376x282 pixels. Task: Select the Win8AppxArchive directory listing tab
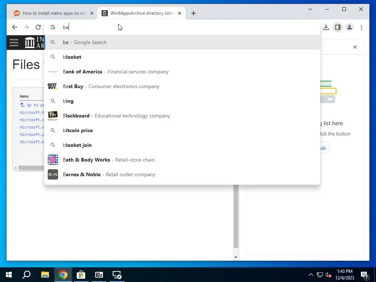point(141,13)
